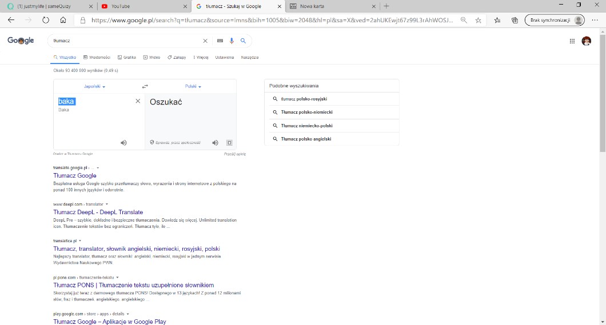Open the Google apps grid

[x=572, y=41]
